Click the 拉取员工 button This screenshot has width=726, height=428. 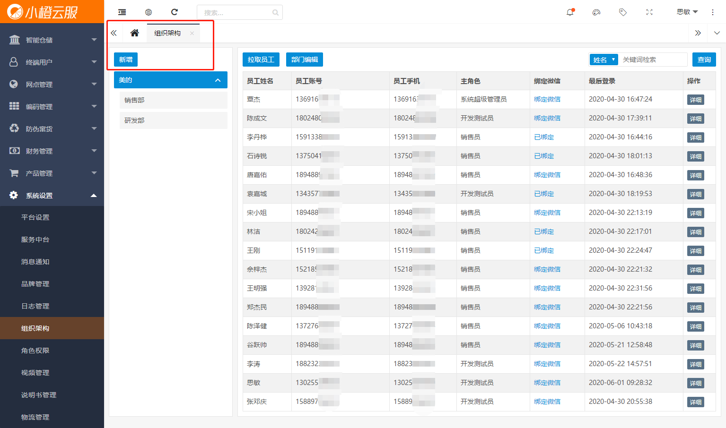pos(261,60)
